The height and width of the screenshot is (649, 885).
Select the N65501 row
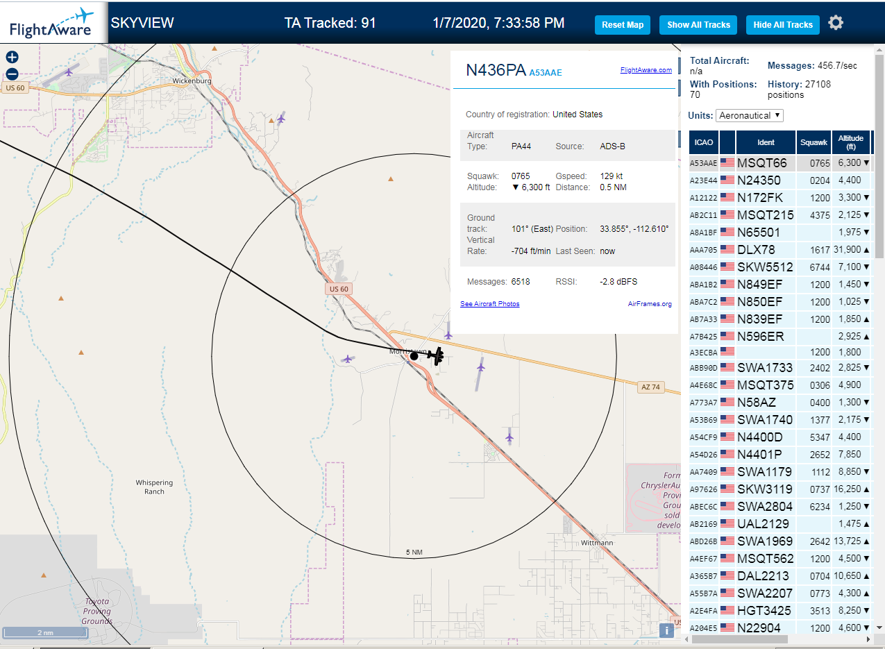click(780, 233)
